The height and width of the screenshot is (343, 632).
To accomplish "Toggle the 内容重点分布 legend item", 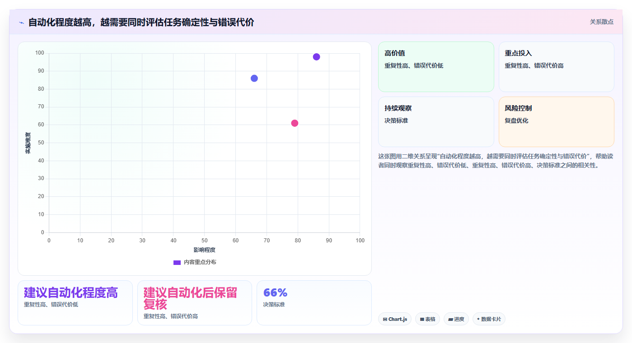I will 195,262.
